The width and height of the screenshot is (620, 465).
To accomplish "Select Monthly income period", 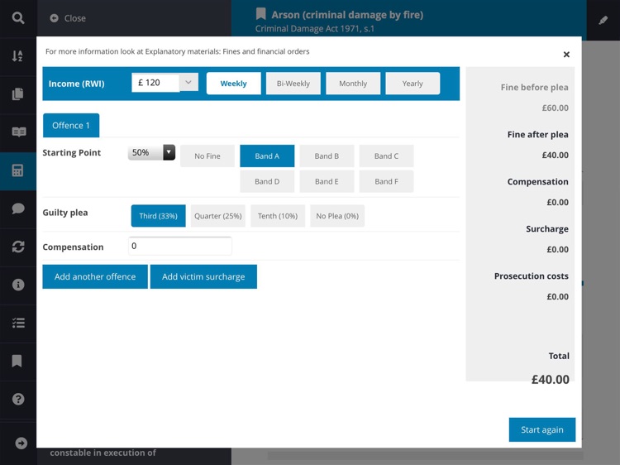I will point(353,84).
